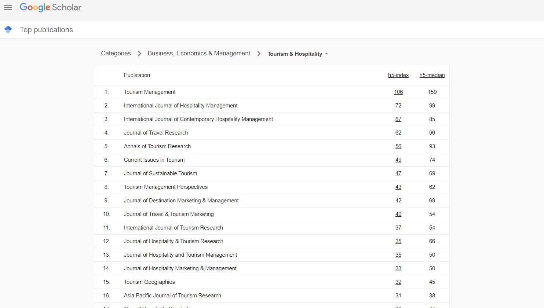Viewport: 544px width, 308px height.
Task: Open h5-index 33 for Hospitality Marketing & Management
Action: click(398, 268)
